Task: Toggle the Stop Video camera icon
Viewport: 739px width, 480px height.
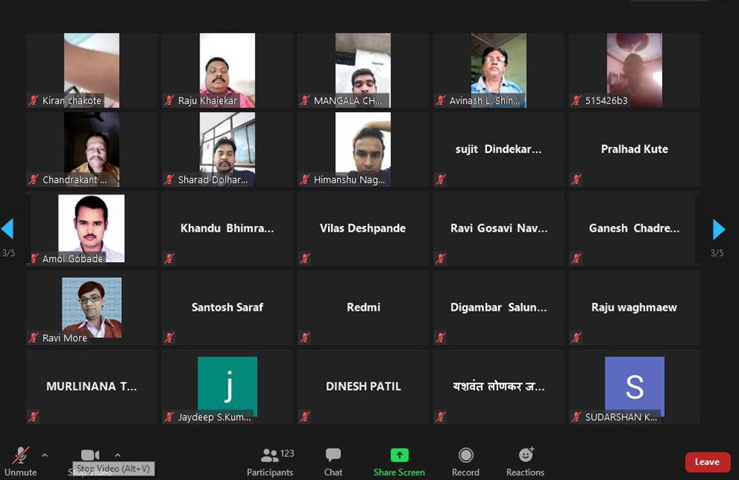Action: pyautogui.click(x=90, y=455)
